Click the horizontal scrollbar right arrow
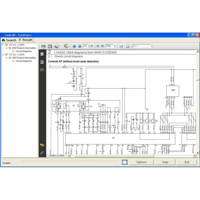 pos(195,156)
